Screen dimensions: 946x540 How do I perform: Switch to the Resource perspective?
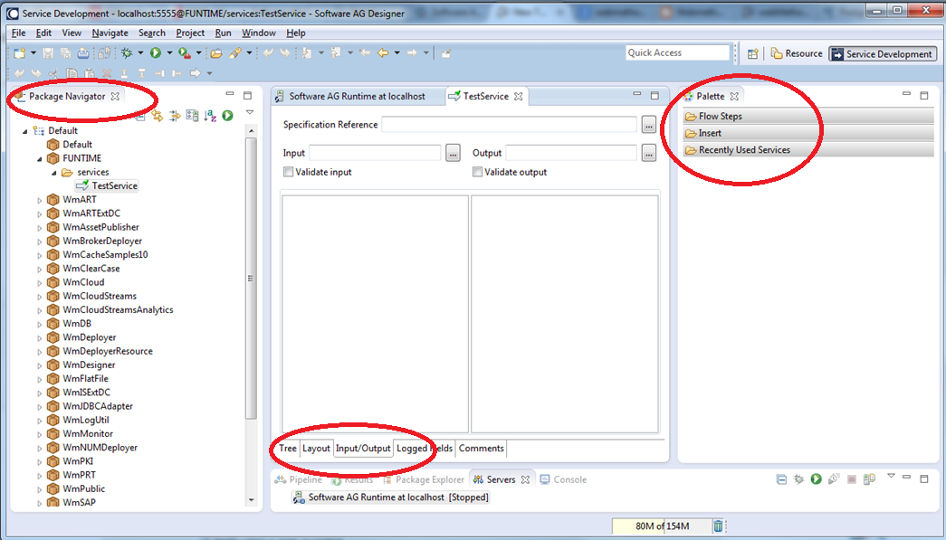(797, 53)
